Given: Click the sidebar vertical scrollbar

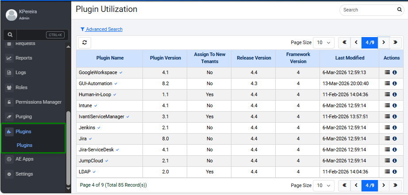Looking at the screenshot, I should click(69, 148).
